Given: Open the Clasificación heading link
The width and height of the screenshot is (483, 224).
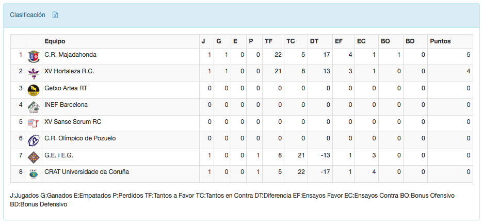Looking at the screenshot, I should click(27, 15).
